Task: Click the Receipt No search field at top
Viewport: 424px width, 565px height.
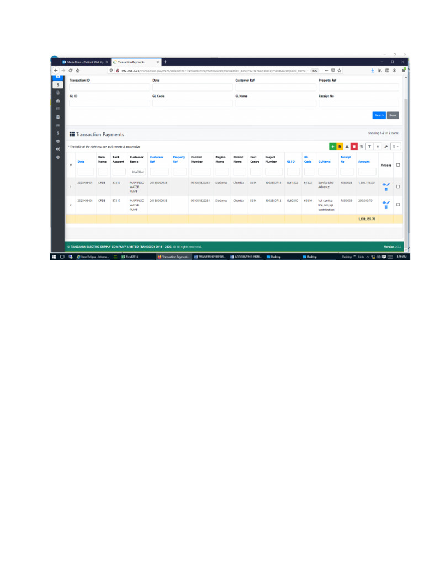Action: point(359,103)
